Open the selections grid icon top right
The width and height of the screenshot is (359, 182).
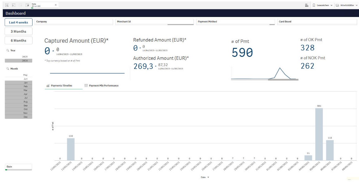click(x=306, y=5)
